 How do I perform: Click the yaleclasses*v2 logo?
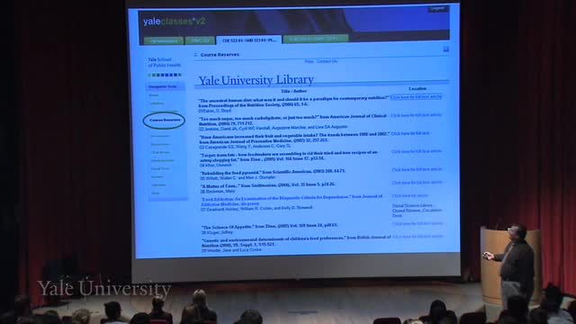pyautogui.click(x=174, y=22)
